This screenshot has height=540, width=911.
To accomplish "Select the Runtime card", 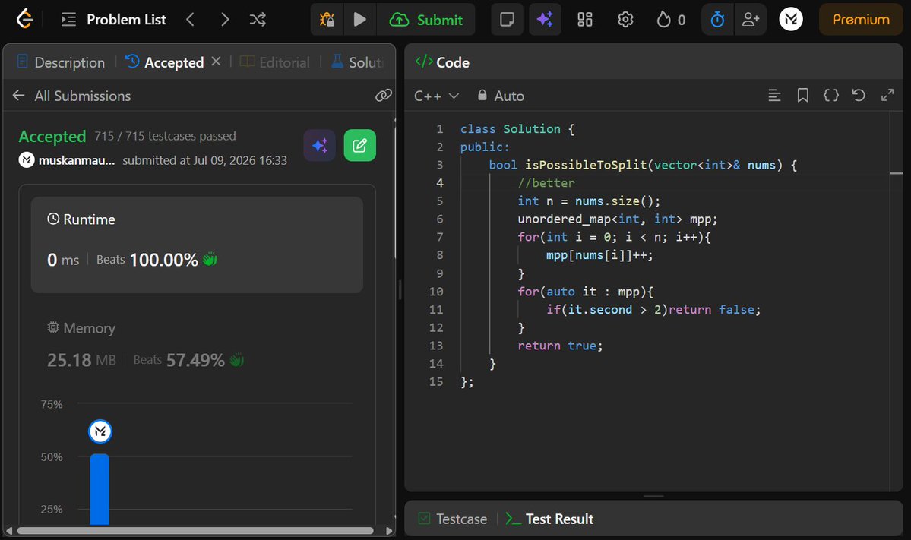I will pyautogui.click(x=197, y=245).
